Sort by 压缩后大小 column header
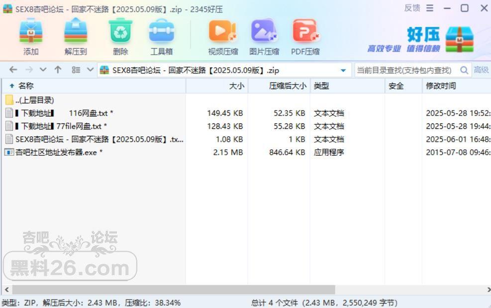The image size is (491, 308). point(279,86)
